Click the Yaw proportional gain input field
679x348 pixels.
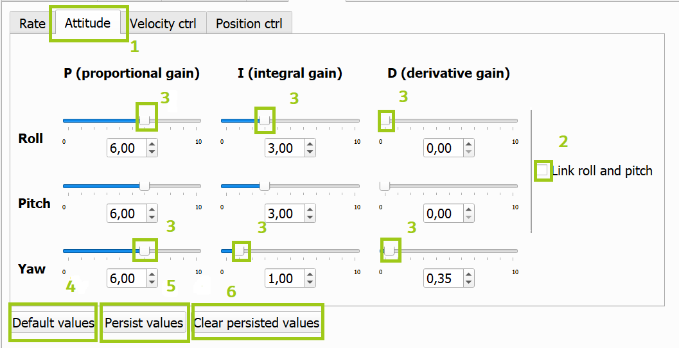coord(125,279)
